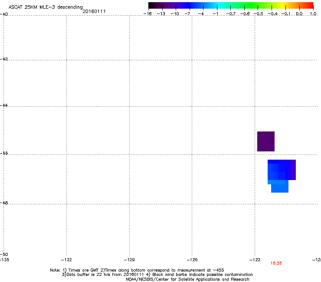The width and height of the screenshot is (321, 282).
Task: Click the latitude label -48
Action: click(x=4, y=203)
